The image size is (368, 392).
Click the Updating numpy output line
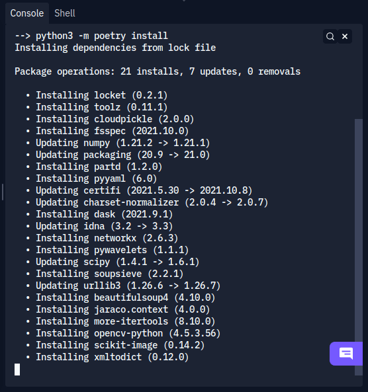coord(118,143)
